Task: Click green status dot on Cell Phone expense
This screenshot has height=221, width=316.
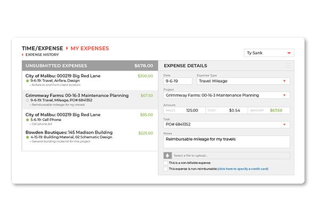Action: (28, 120)
